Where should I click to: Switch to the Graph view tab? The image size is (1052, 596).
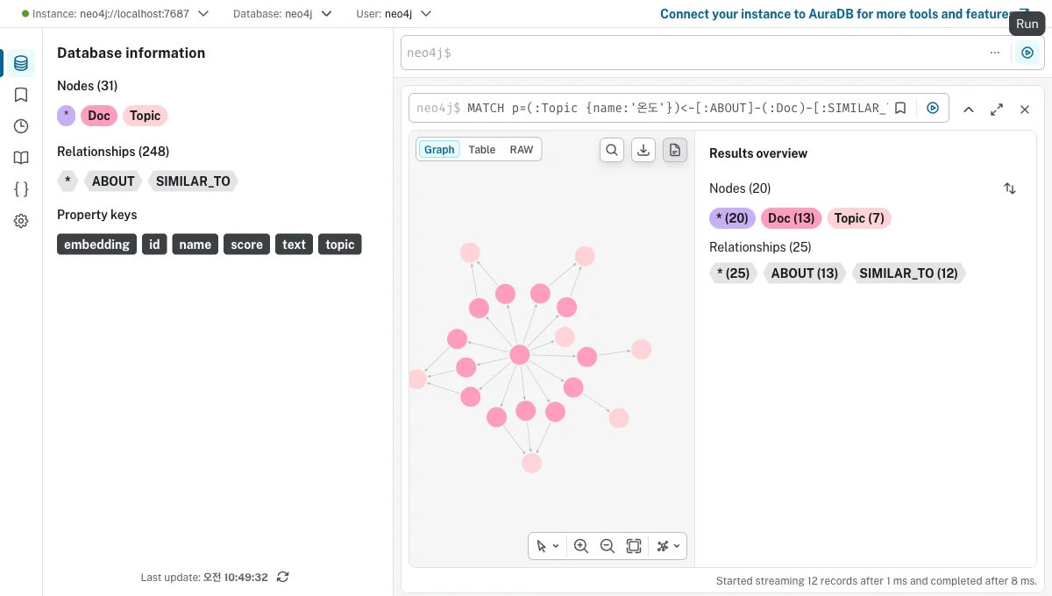tap(439, 150)
